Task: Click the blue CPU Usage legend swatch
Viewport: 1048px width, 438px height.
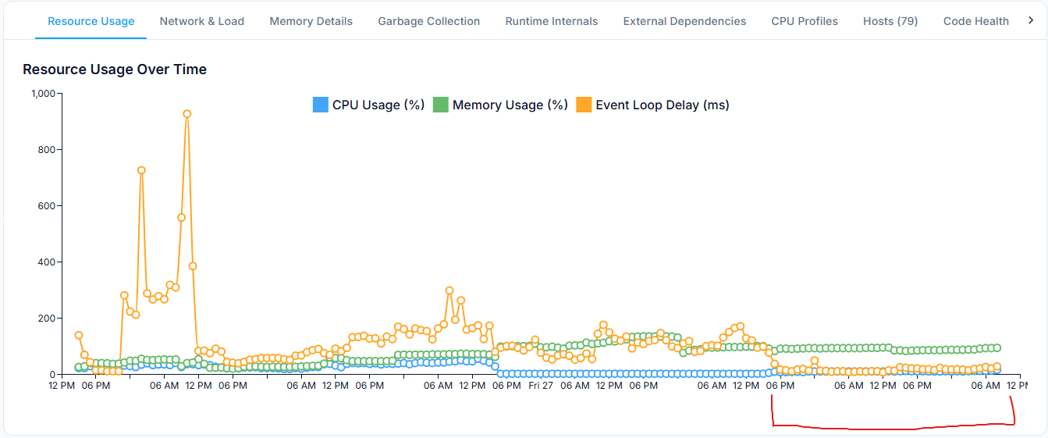Action: [320, 105]
